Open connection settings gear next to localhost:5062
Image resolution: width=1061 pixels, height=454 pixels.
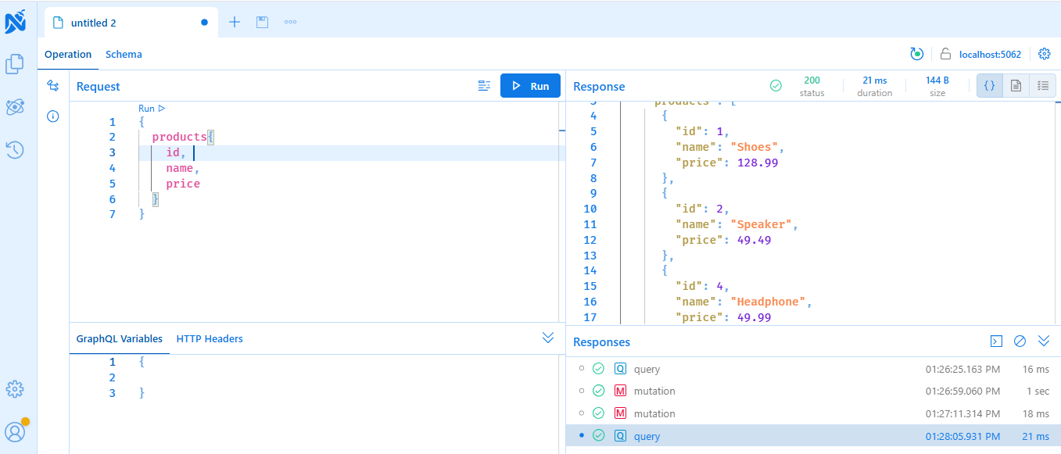coord(1045,54)
